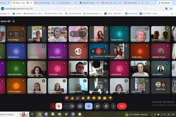176x117 pixels.
Task: Bookmark this page with star icon
Action: (171, 8)
